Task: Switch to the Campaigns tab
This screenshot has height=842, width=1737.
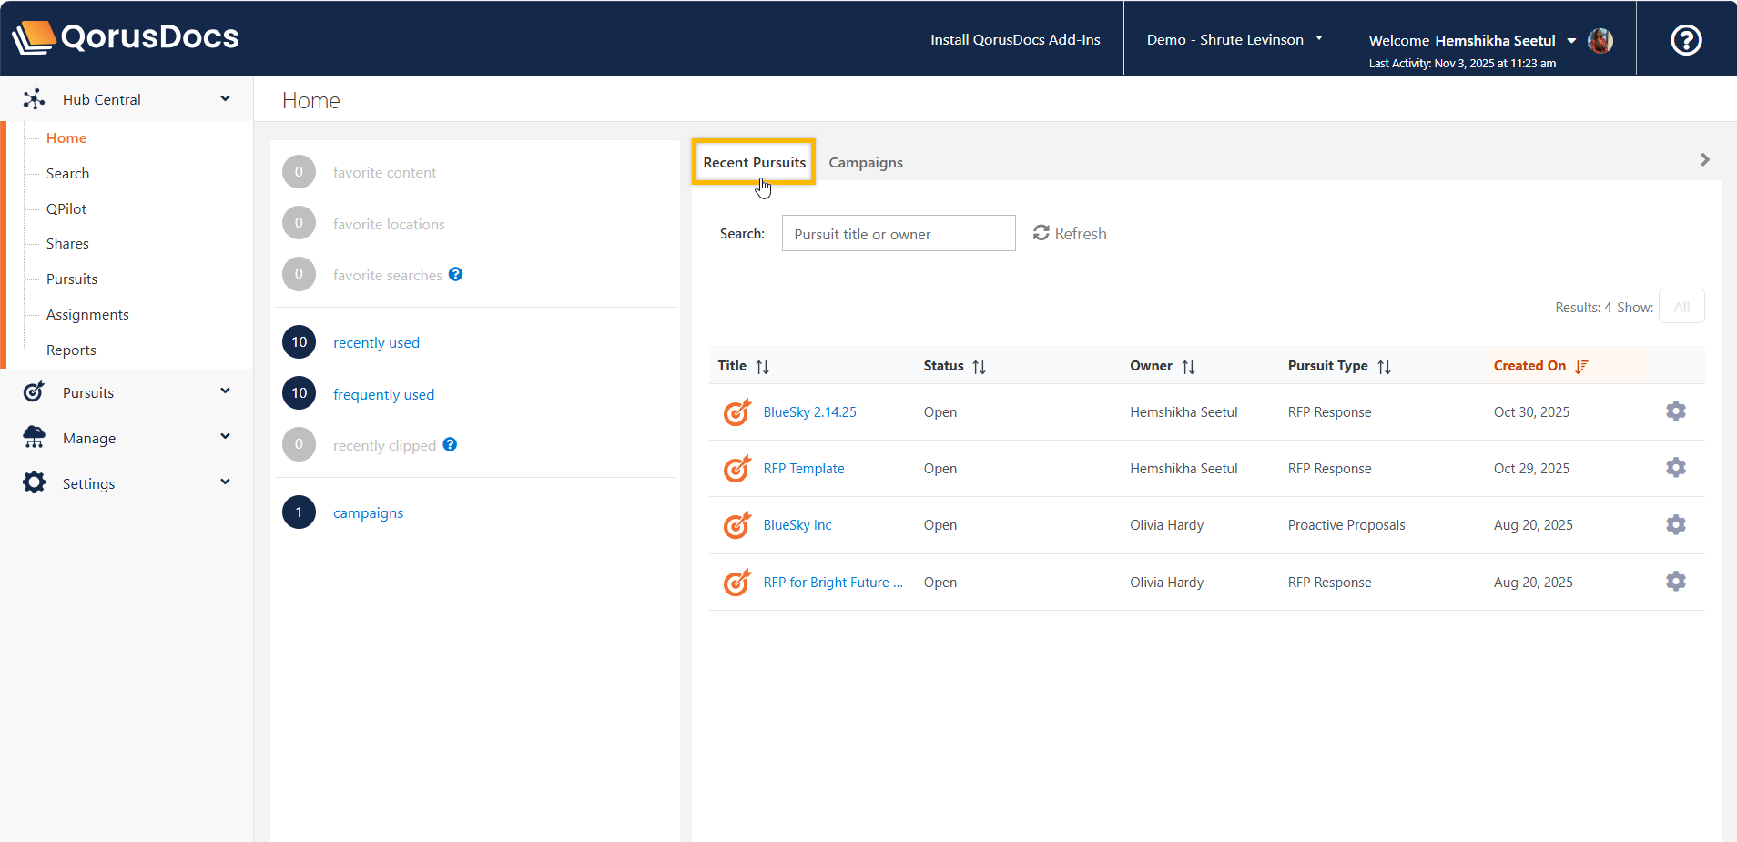Action: click(x=865, y=162)
